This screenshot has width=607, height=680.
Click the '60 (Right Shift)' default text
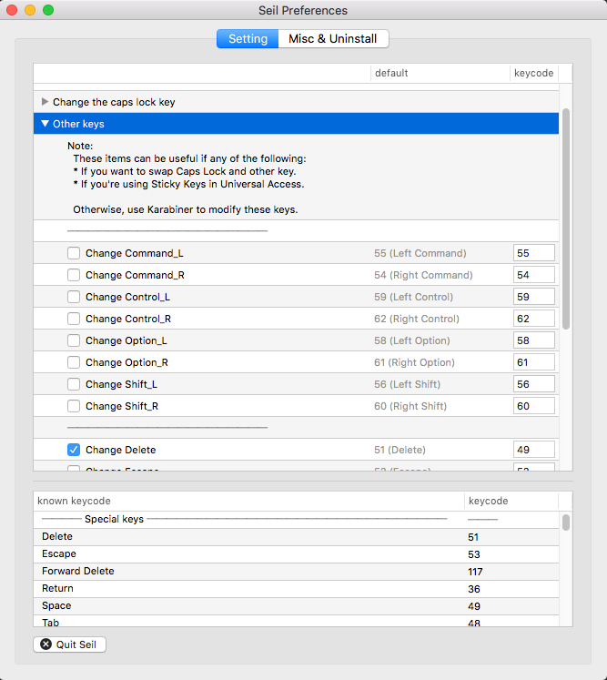[x=410, y=406]
